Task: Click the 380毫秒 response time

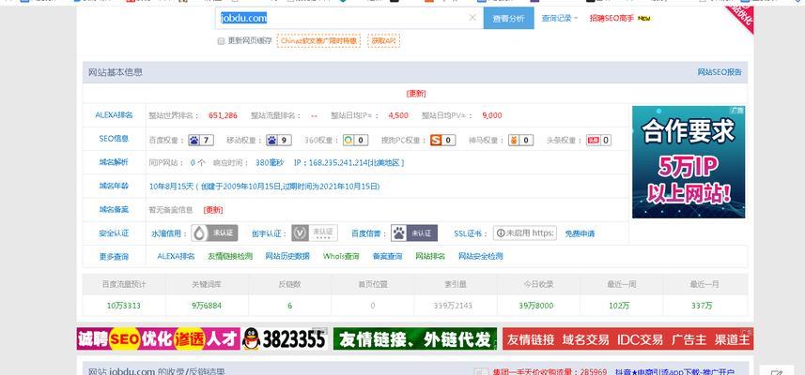Action: coord(270,163)
